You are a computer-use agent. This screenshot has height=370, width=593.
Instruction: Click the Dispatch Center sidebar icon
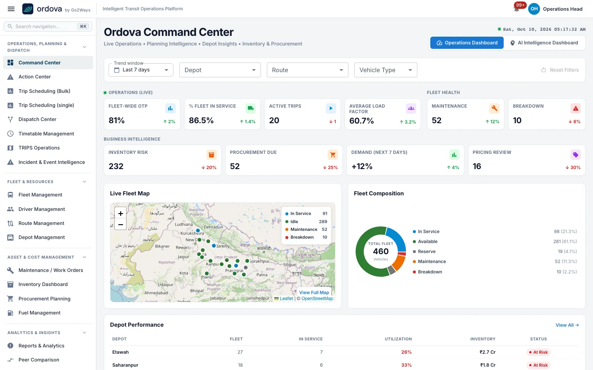10,119
